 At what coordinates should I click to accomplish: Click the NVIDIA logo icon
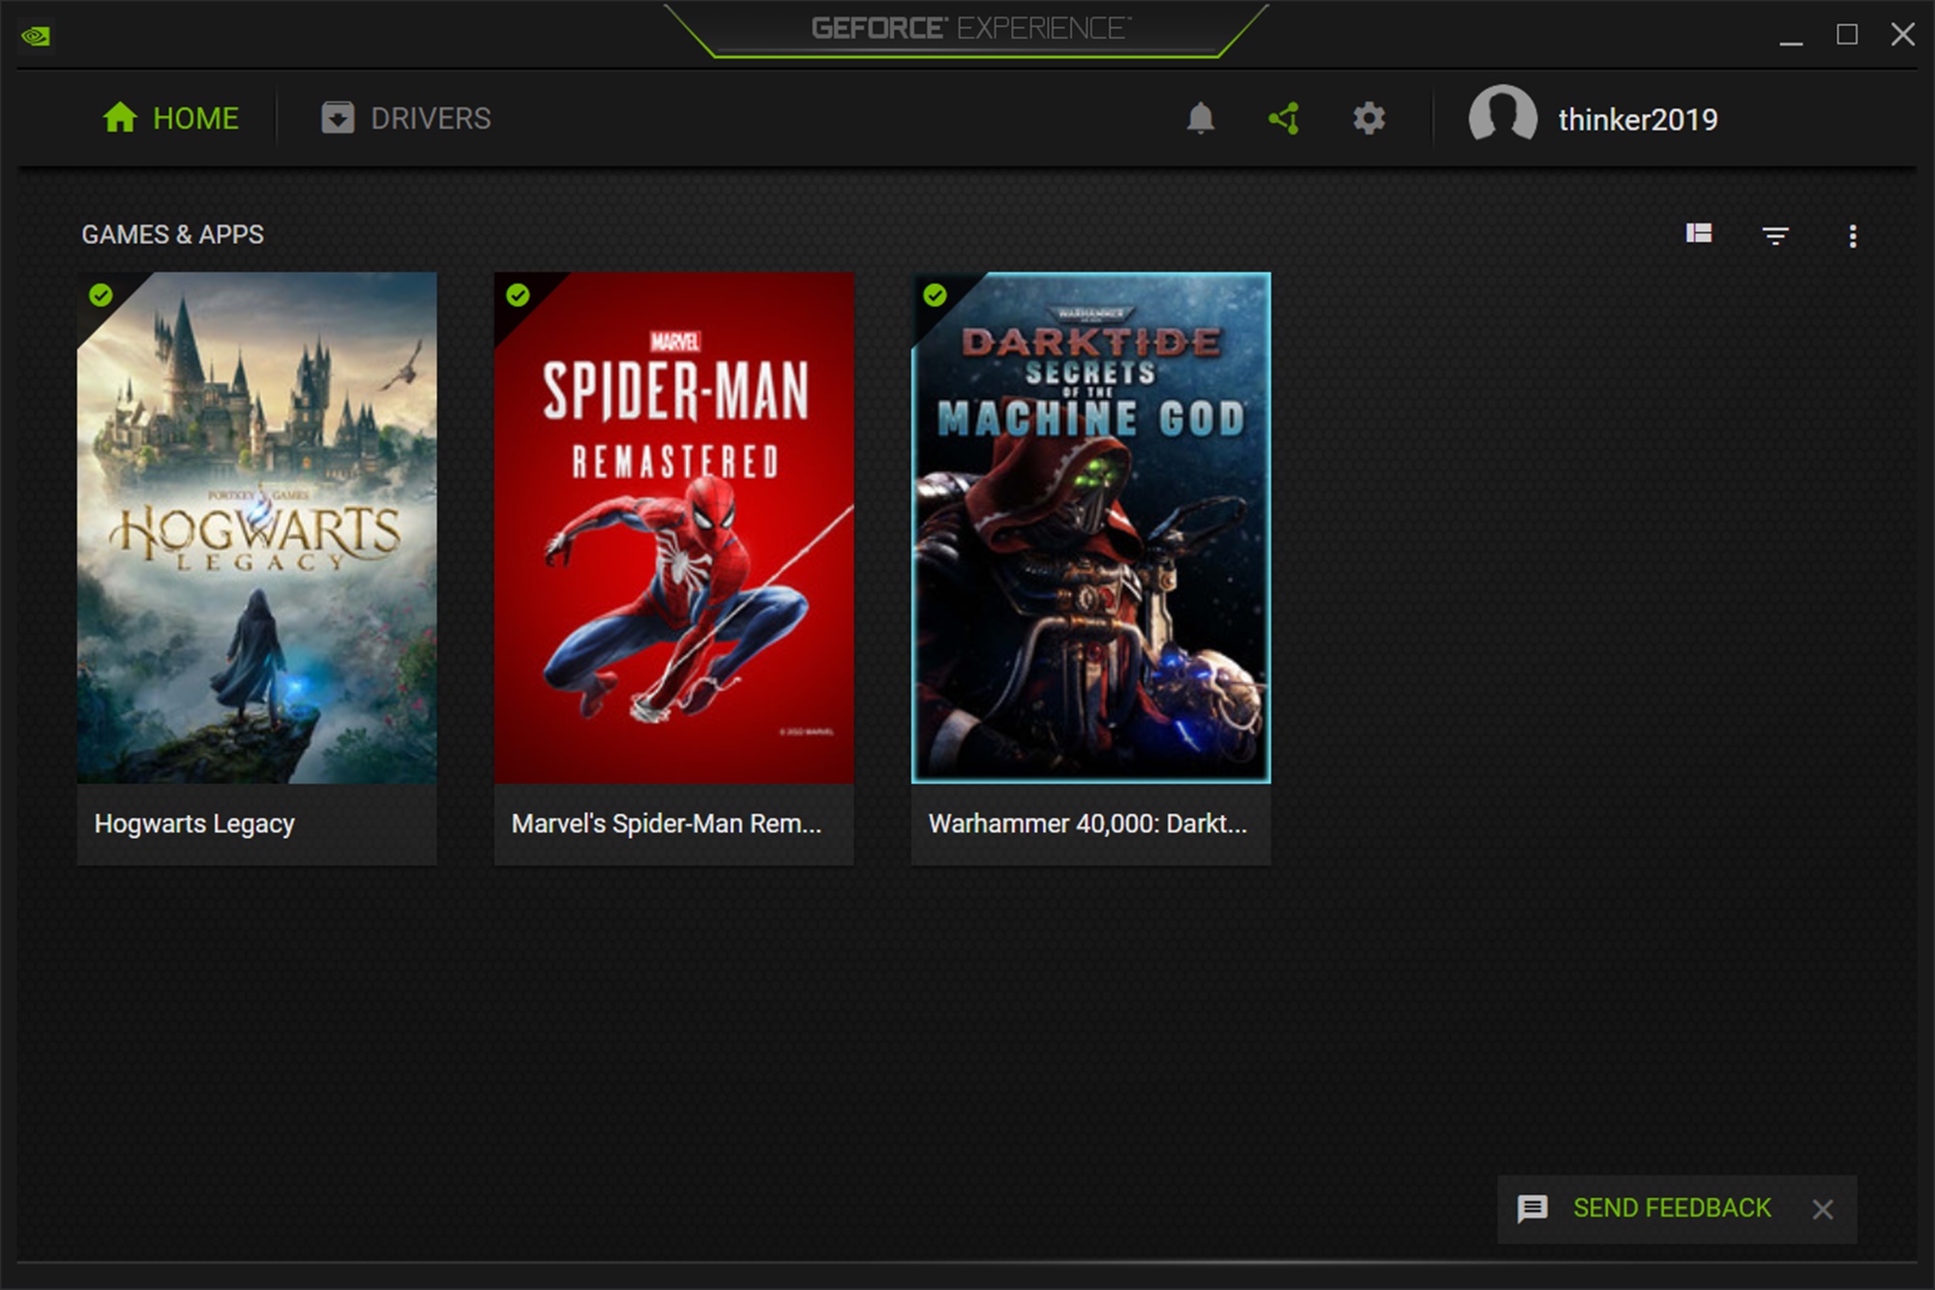[36, 36]
